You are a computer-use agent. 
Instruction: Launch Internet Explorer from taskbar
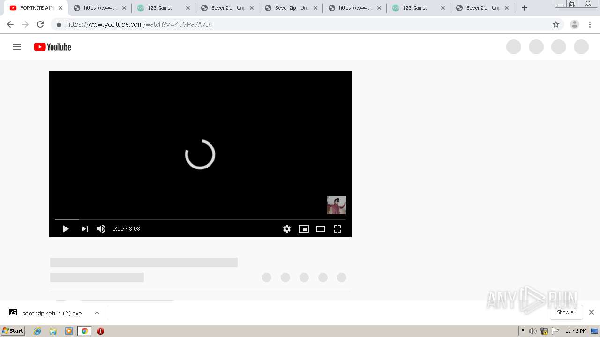(37, 331)
